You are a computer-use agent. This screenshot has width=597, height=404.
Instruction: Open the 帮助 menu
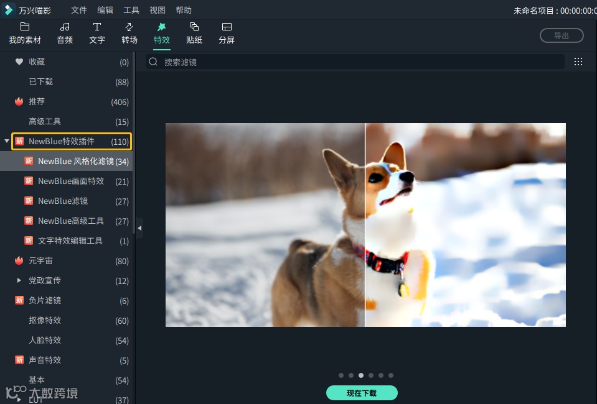[184, 11]
